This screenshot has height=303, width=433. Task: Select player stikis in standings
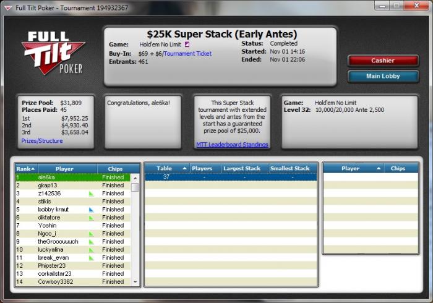point(73,202)
